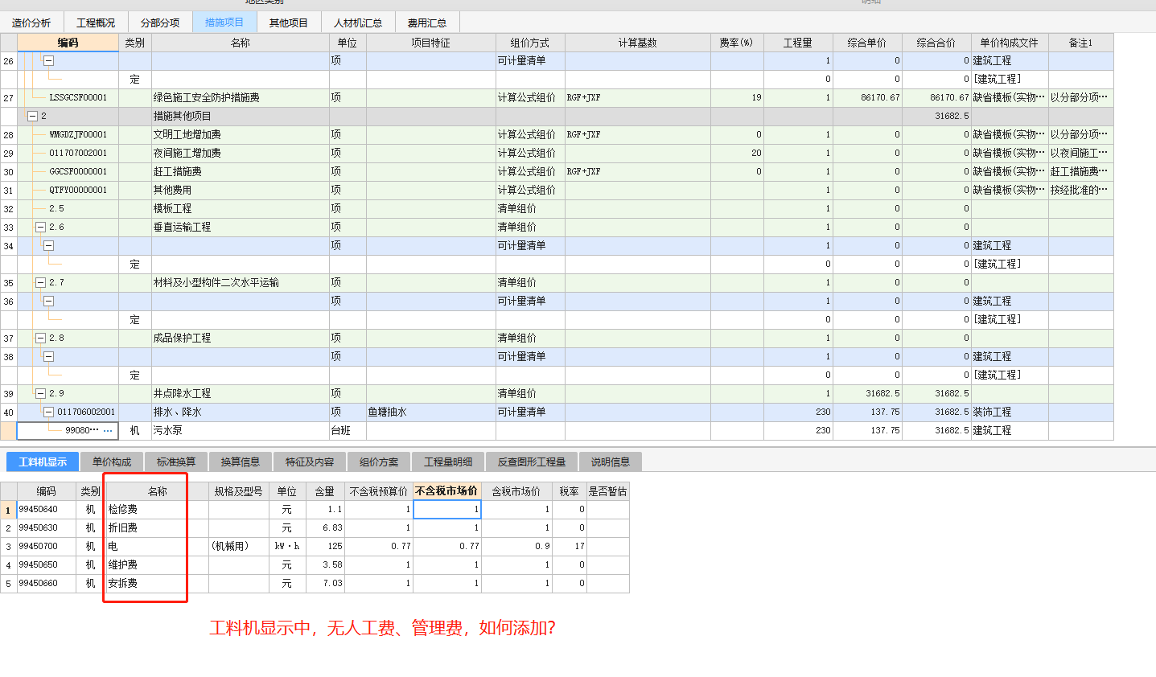Collapse the 2.8 成品保护工程 node
This screenshot has height=677, width=1156.
pos(40,338)
